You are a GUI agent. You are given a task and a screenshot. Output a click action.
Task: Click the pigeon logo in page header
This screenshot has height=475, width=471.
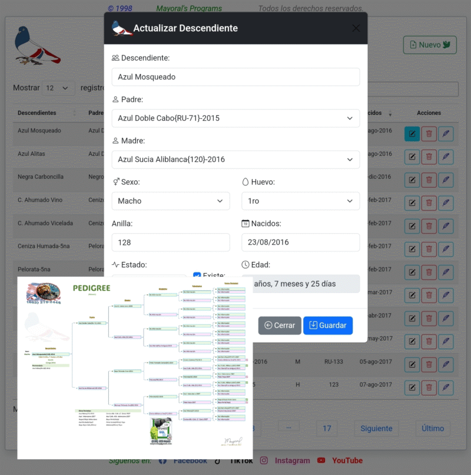tap(38, 45)
